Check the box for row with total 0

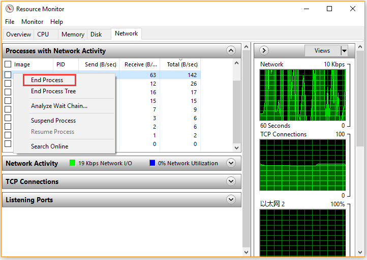coord(8,144)
